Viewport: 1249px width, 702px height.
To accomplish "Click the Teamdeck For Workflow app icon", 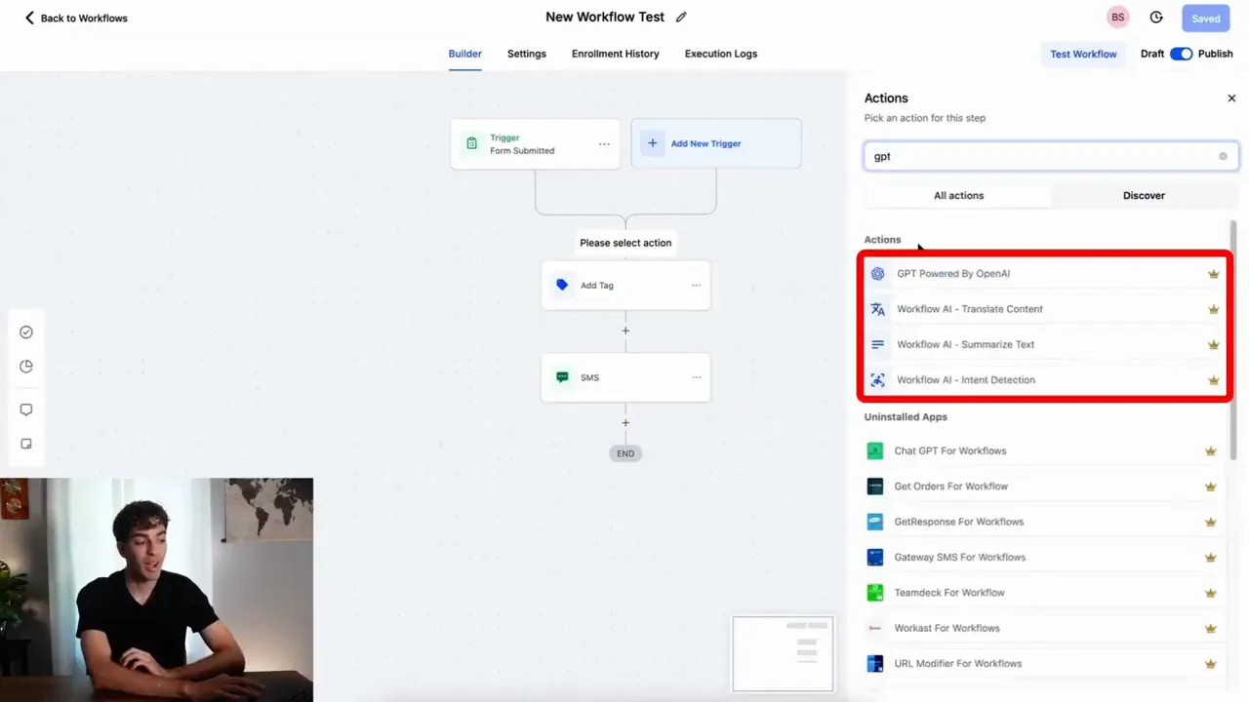I will [875, 593].
